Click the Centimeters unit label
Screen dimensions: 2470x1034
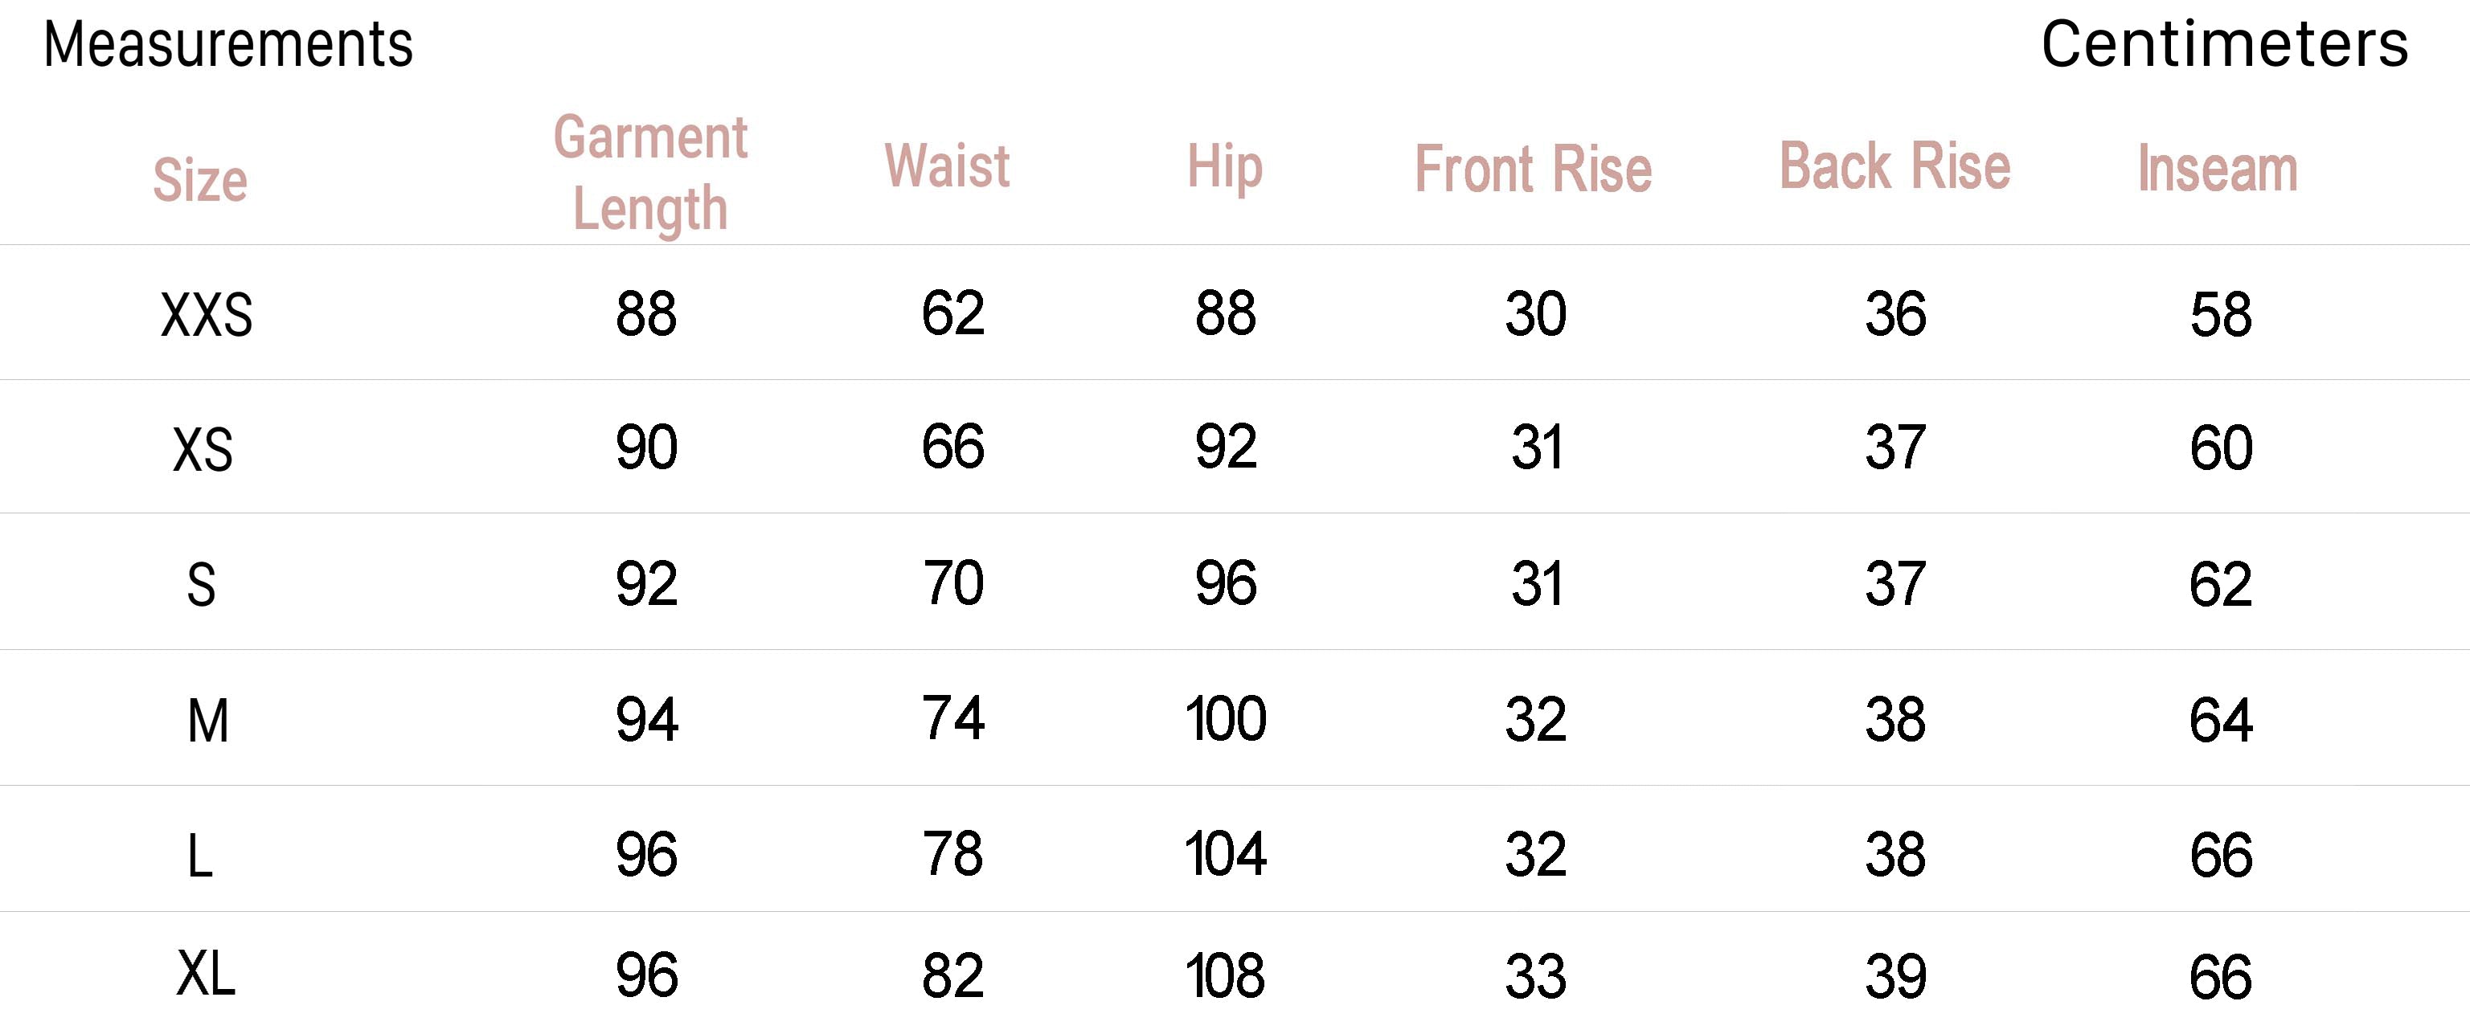[2223, 44]
